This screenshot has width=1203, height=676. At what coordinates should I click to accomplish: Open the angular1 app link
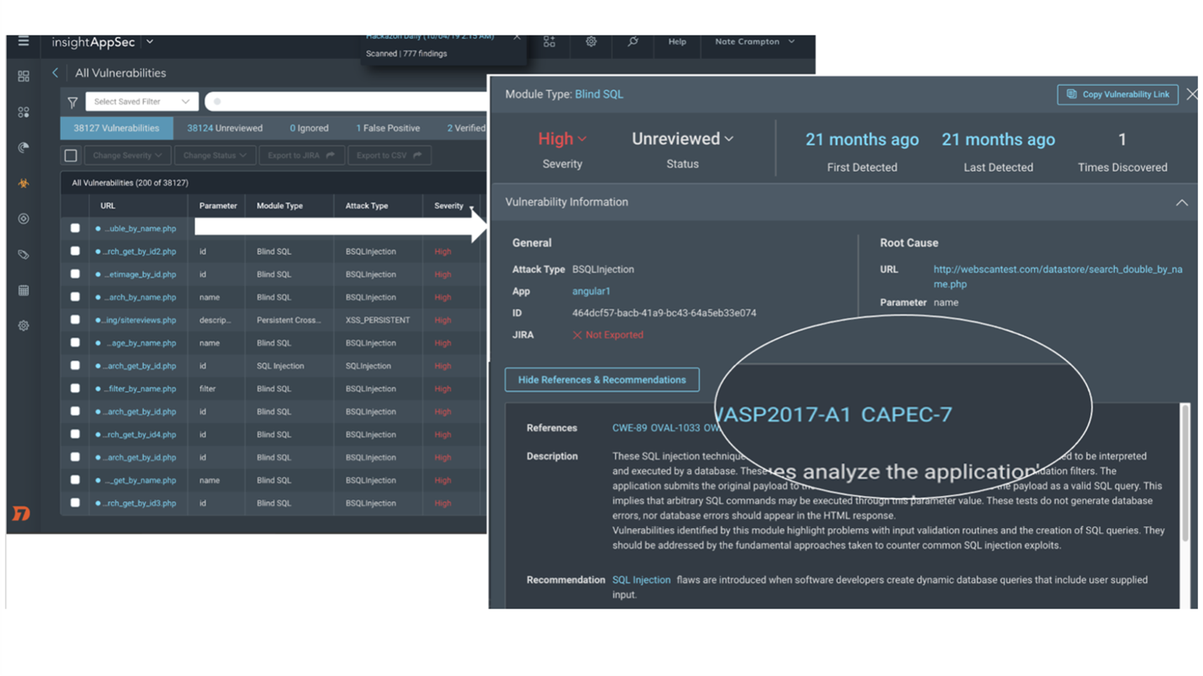coord(591,291)
